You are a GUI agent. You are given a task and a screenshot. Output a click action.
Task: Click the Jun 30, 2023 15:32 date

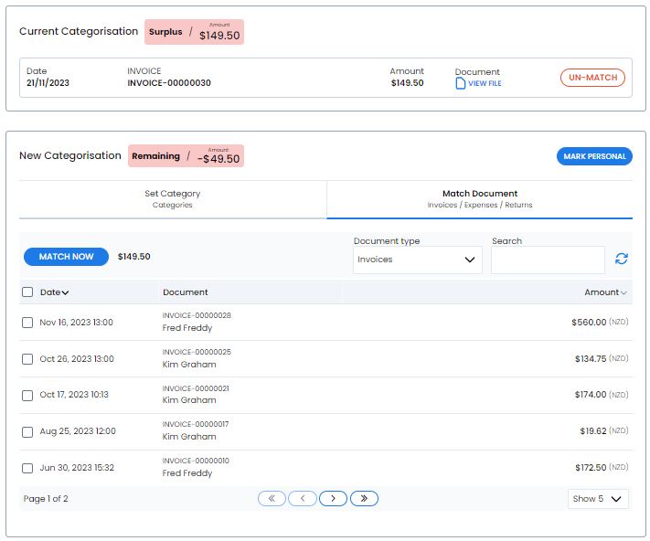[x=77, y=468]
